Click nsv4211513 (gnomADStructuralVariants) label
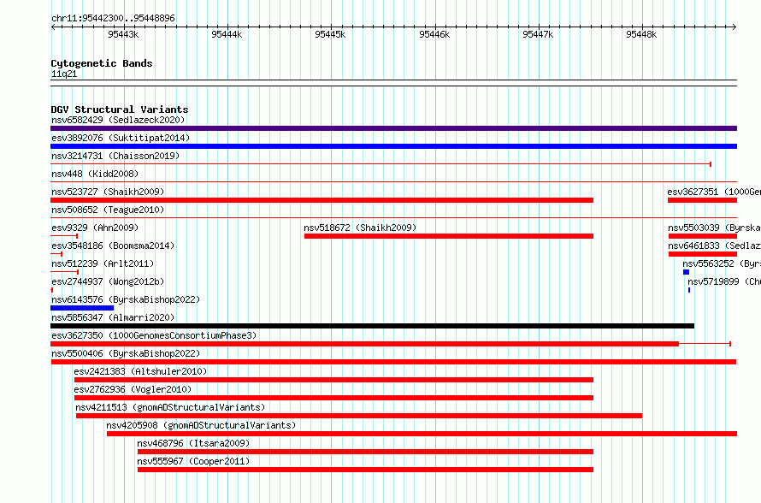 coord(170,407)
